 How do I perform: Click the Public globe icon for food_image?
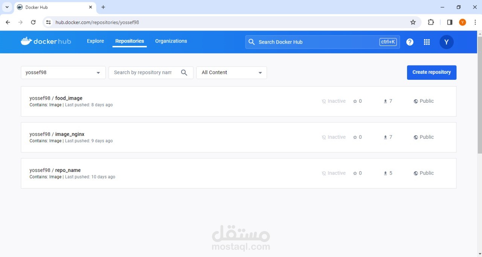click(x=416, y=101)
